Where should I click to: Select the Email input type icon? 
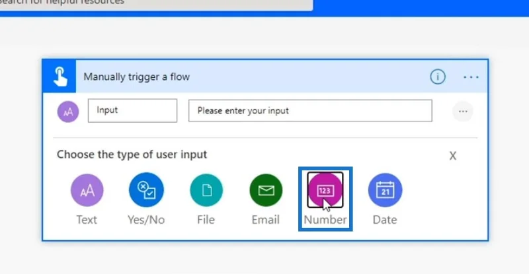coord(266,190)
